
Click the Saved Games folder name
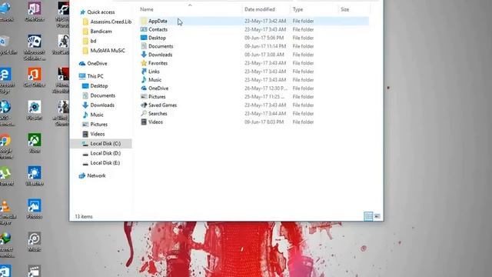[x=162, y=105]
